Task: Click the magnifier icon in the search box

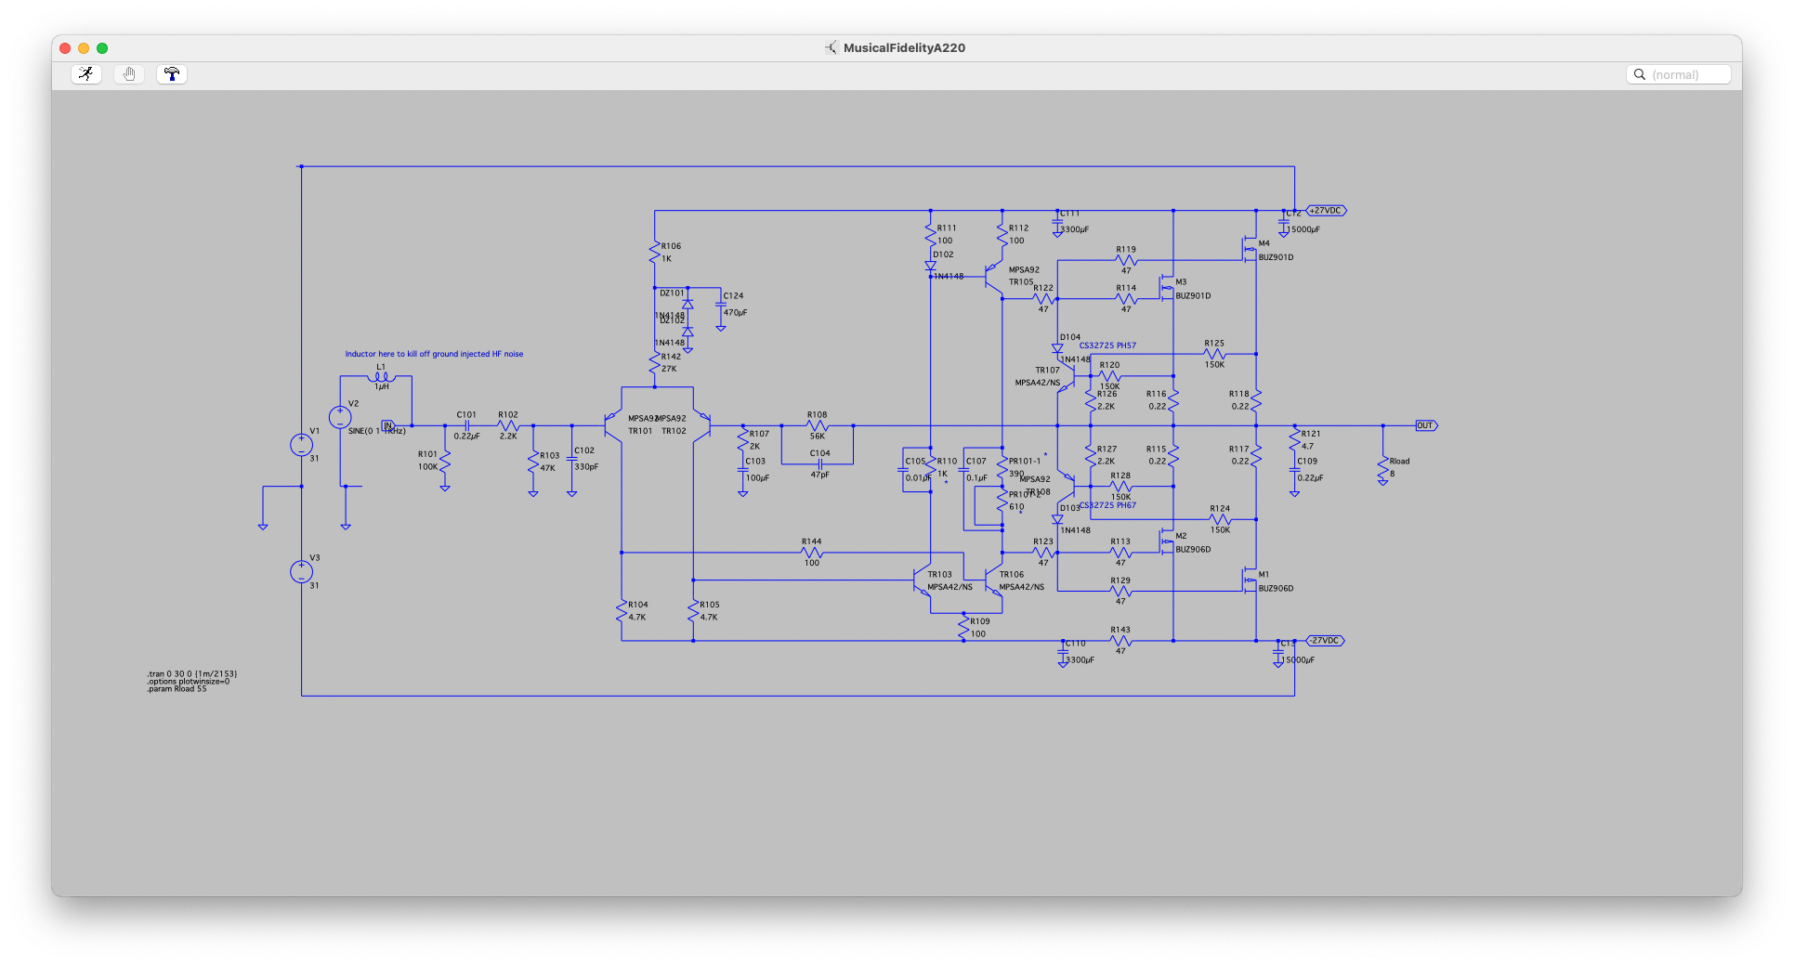Action: click(1640, 74)
